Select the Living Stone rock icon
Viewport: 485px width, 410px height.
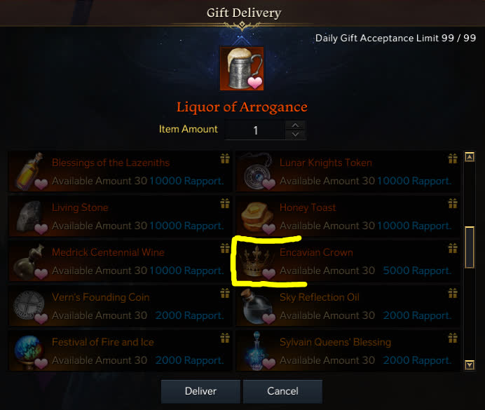30,217
